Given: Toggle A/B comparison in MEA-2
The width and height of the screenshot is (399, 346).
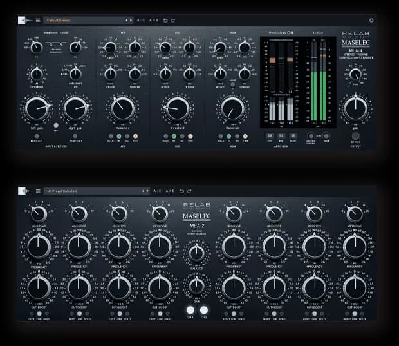Looking at the screenshot, I should click(157, 191).
